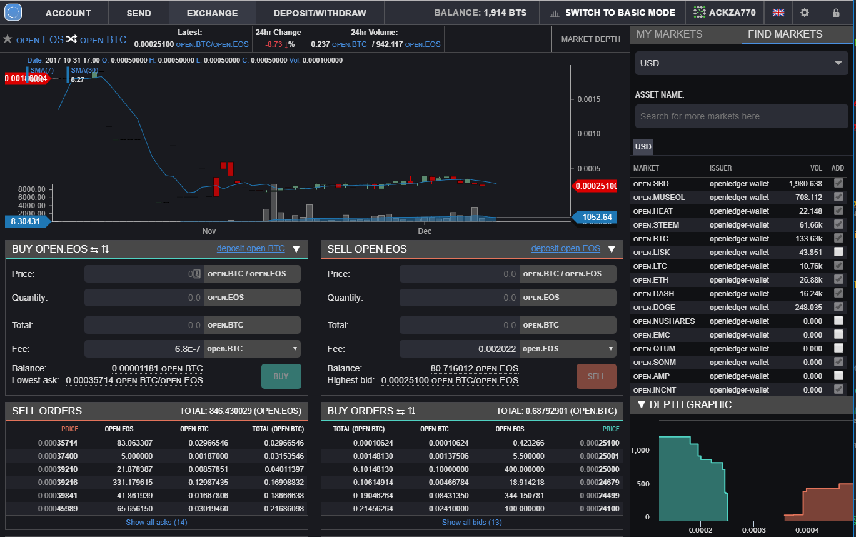856x537 pixels.
Task: Show all asks (14)
Action: tap(156, 522)
